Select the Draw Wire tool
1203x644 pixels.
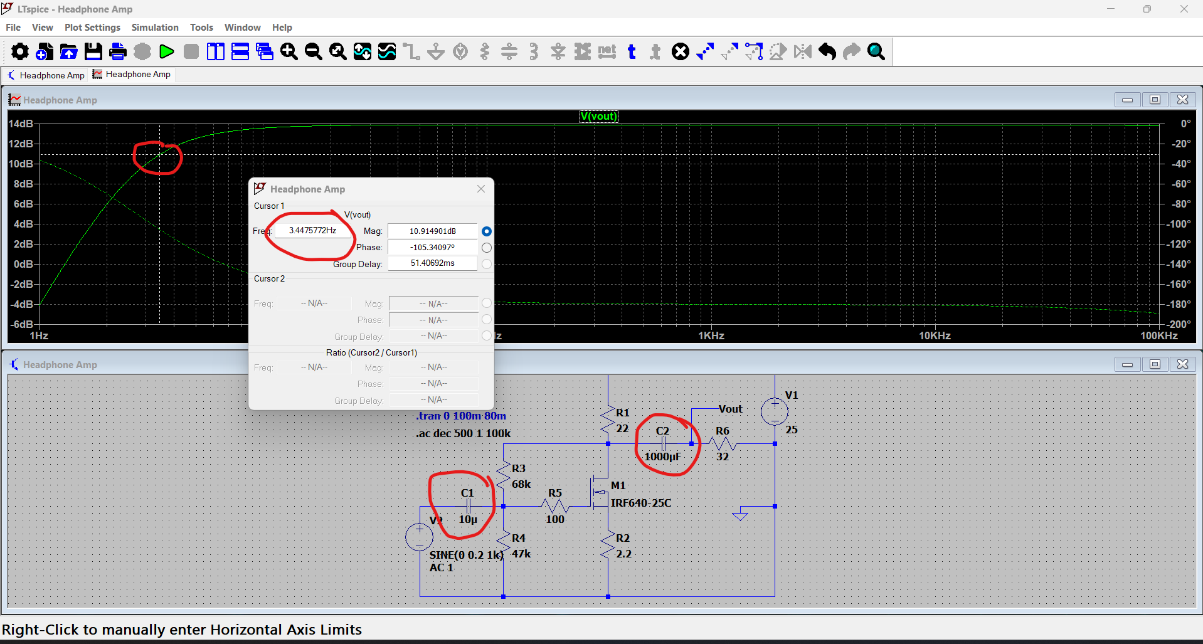(411, 51)
